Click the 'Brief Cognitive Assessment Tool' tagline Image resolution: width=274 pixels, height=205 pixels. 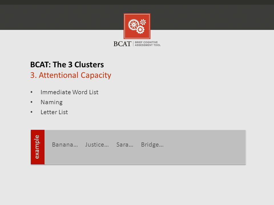pos(148,44)
